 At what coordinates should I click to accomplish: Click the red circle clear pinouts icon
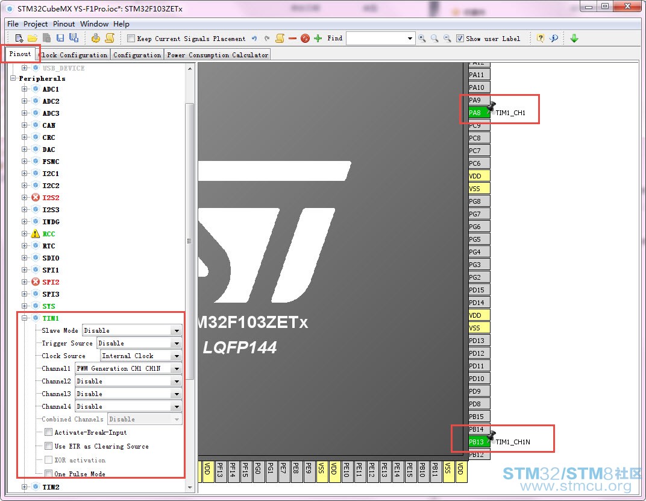pos(305,39)
